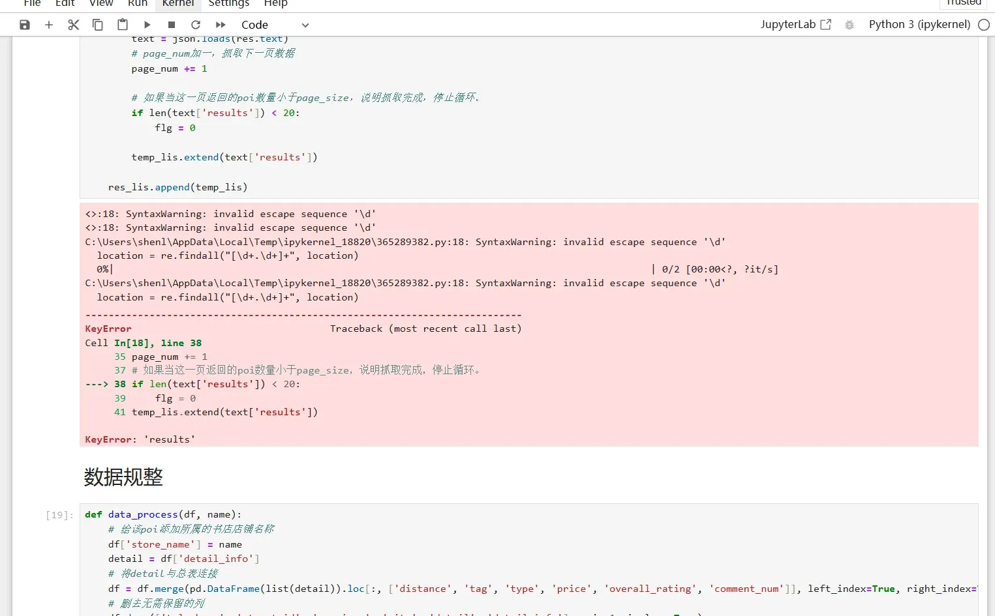
Task: Switch kernel via Python 3 (ipykernel) button
Action: tap(919, 24)
